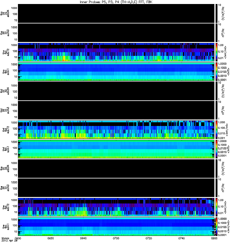Click the thd fbk scm1 color bar

pyautogui.click(x=216, y=149)
